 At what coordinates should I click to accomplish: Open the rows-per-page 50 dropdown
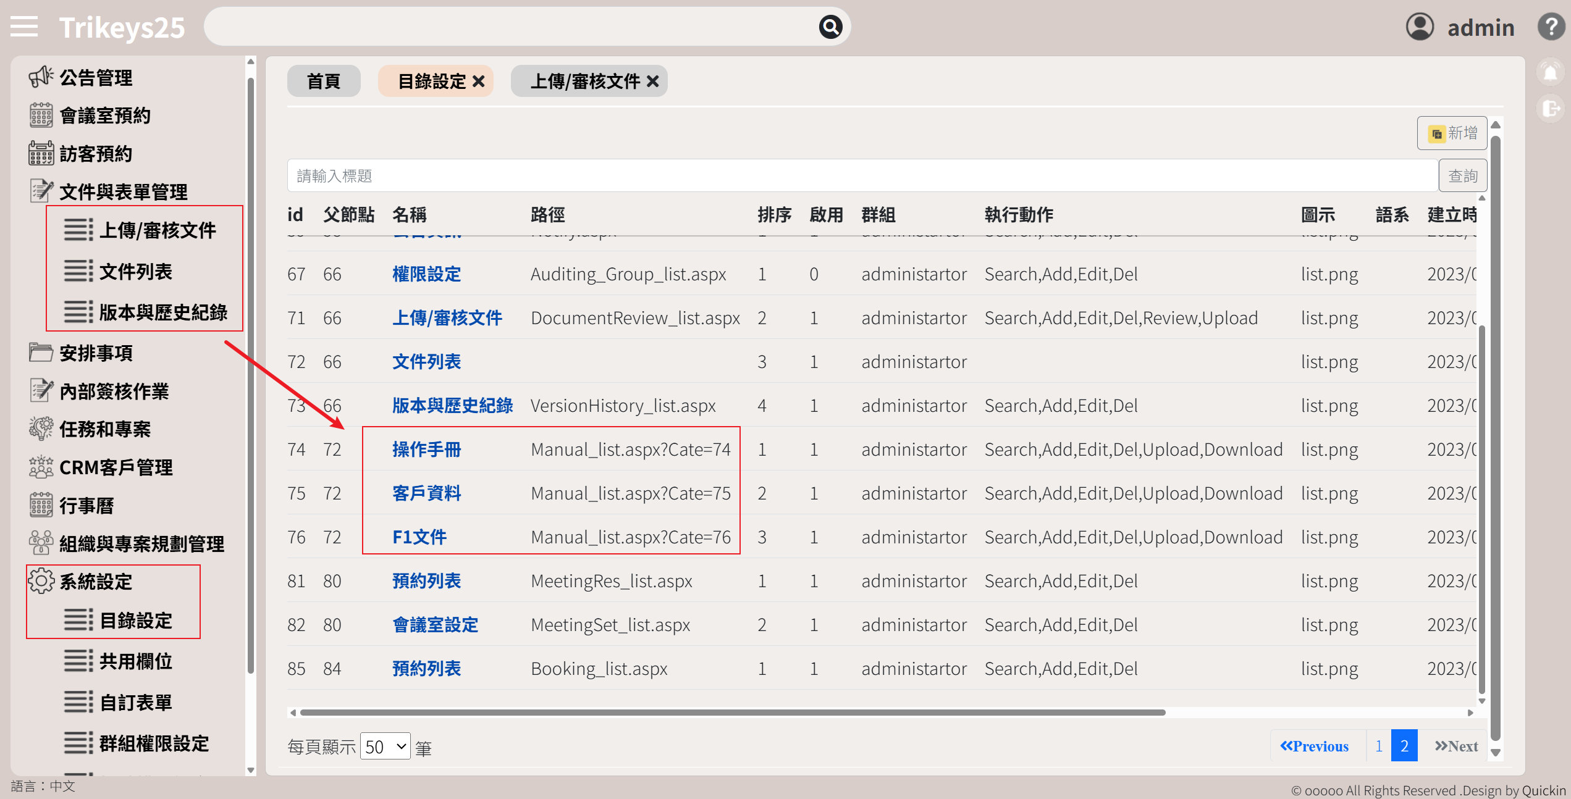(x=385, y=747)
